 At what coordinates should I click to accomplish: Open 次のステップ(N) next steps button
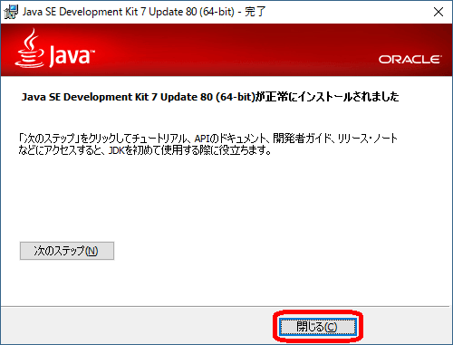click(67, 251)
